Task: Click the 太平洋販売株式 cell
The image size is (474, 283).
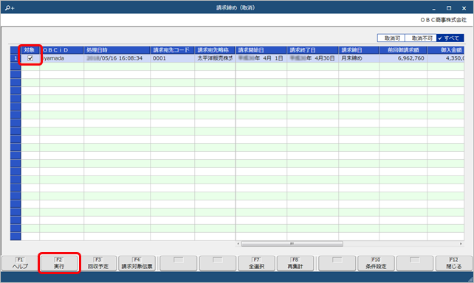Action: coord(215,58)
